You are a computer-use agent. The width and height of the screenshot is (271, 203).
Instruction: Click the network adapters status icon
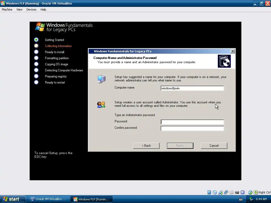tap(226, 192)
